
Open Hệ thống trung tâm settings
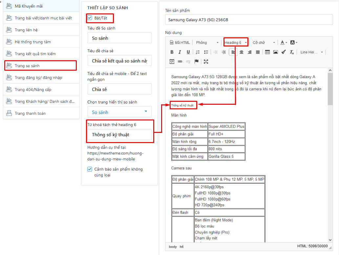(41, 42)
